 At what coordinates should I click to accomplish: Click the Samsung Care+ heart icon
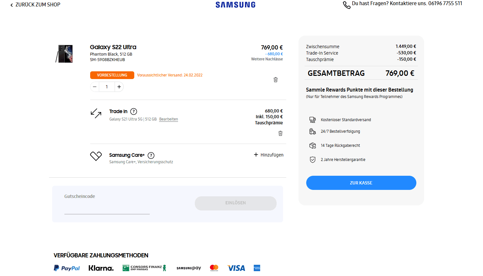click(x=96, y=156)
